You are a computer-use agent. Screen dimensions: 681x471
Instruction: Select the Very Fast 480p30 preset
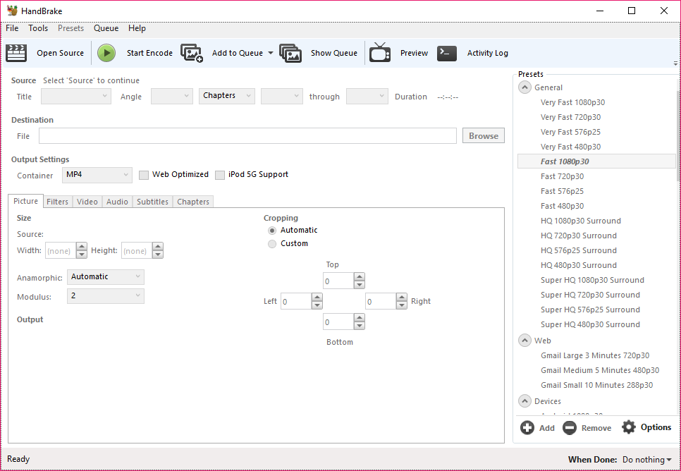pyautogui.click(x=571, y=147)
